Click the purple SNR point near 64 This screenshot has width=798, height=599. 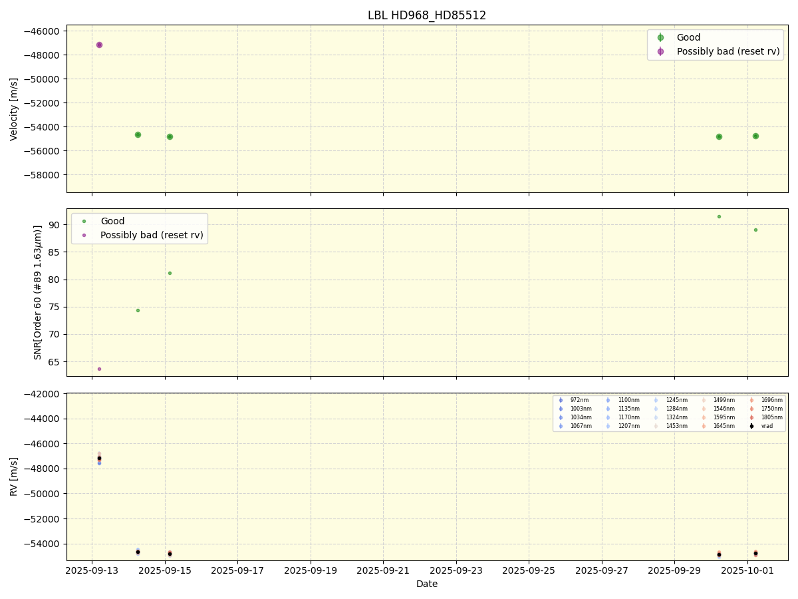(99, 369)
